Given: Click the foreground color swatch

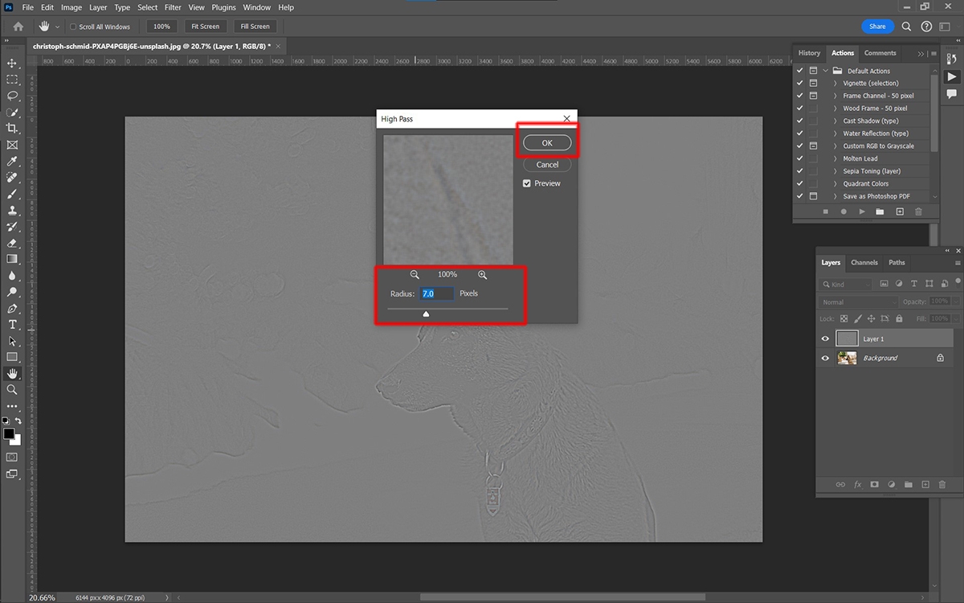Looking at the screenshot, I should [9, 434].
